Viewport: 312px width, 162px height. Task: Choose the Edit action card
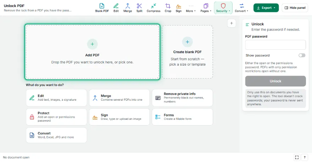pos(56,98)
